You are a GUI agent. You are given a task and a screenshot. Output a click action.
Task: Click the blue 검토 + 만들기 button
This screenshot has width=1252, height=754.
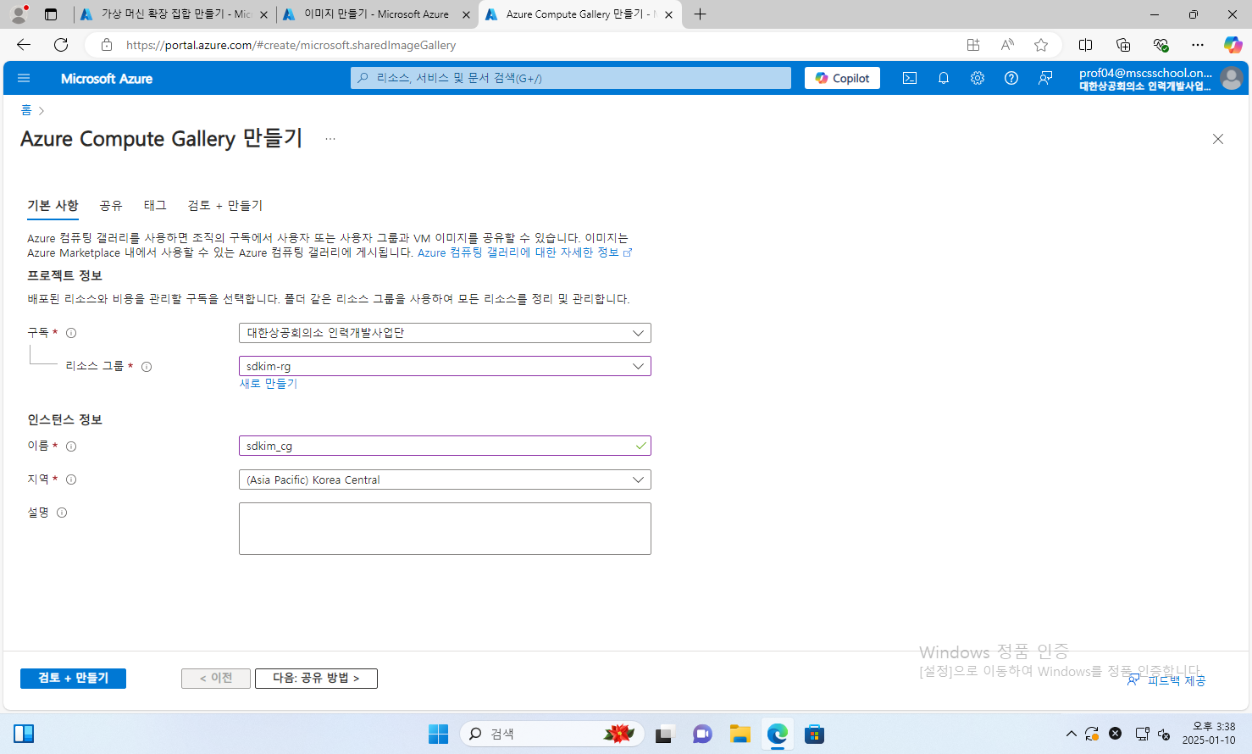(x=73, y=679)
